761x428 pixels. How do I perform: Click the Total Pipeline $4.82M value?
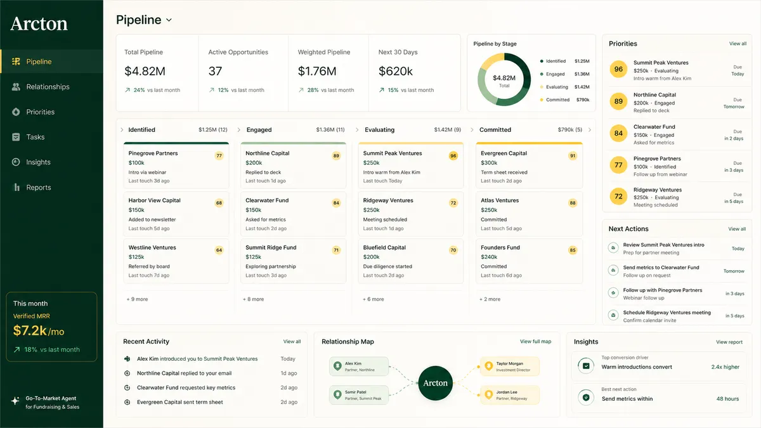tap(145, 71)
